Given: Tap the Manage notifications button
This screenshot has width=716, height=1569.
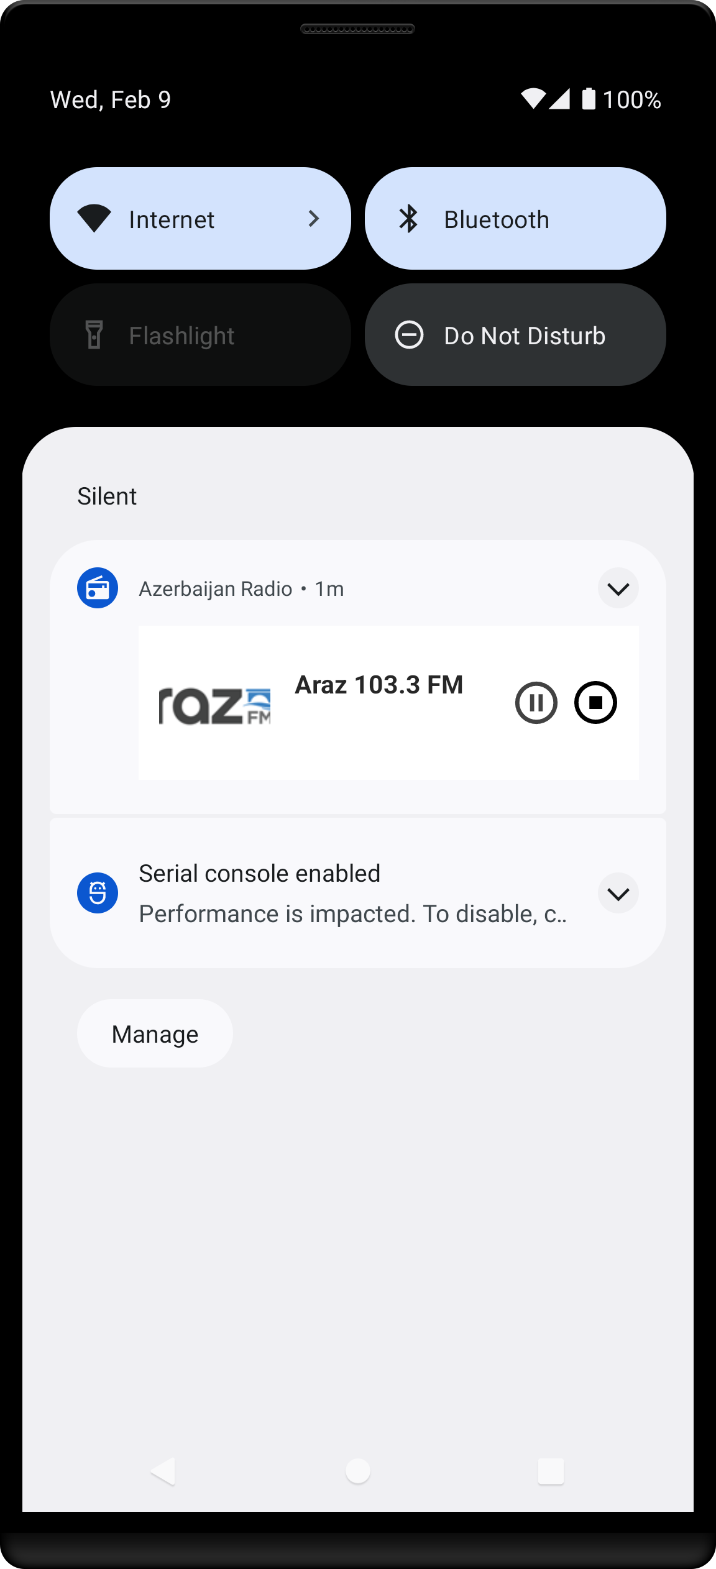Looking at the screenshot, I should [155, 1034].
